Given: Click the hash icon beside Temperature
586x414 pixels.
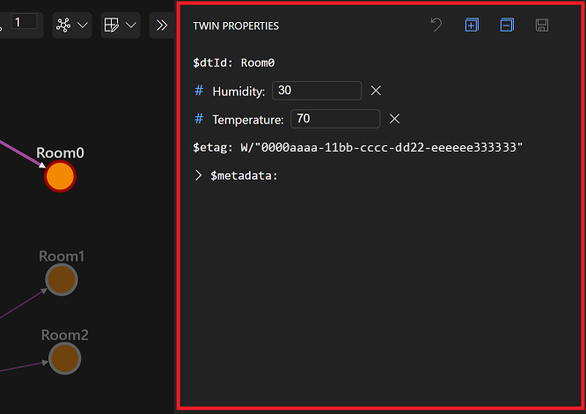Looking at the screenshot, I should (199, 119).
